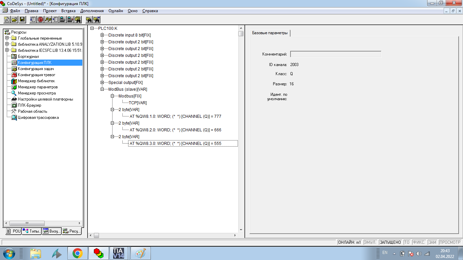Open the Онлайн menu
This screenshot has height=260, width=463.
[x=116, y=11]
